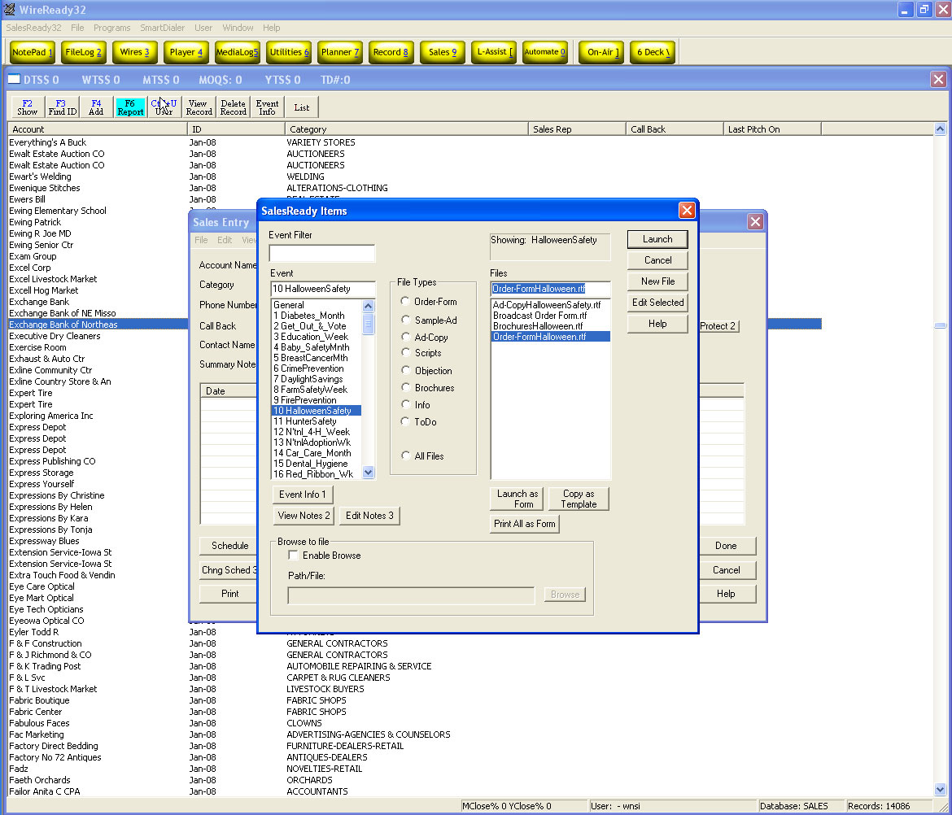Click Done in the Sales Entry window
Screen dimensions: 952x815
(x=726, y=546)
